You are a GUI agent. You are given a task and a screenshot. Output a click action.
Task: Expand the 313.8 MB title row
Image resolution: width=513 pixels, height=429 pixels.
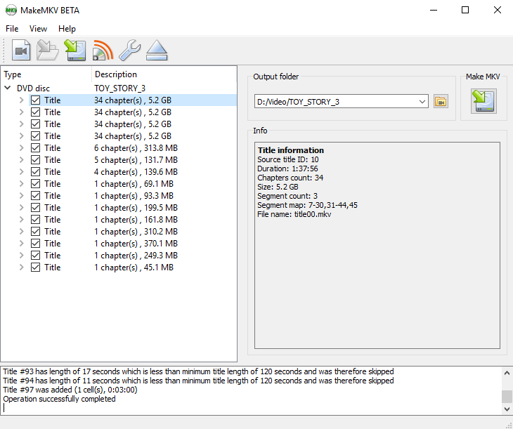[22, 148]
